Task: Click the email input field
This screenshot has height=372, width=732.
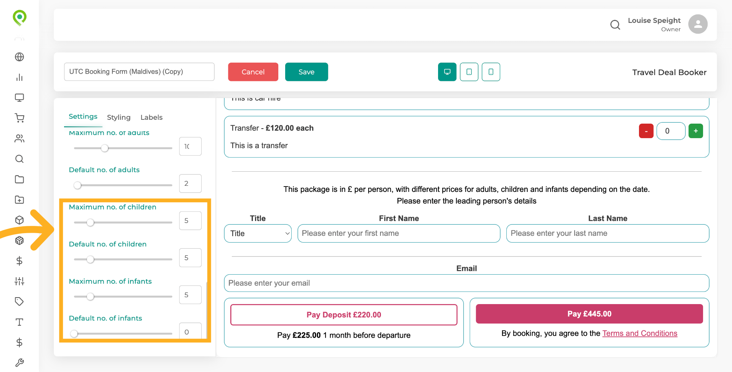Action: click(x=466, y=283)
